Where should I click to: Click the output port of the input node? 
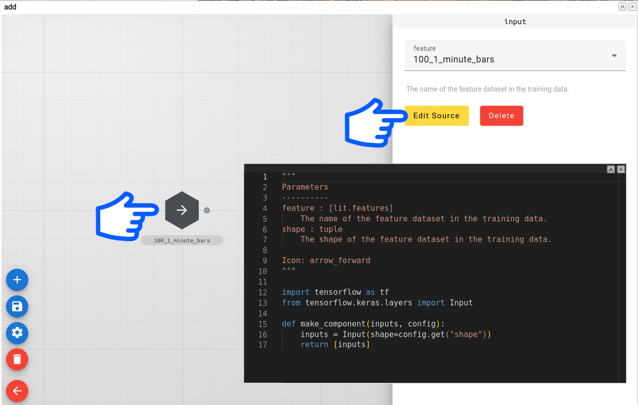(206, 210)
